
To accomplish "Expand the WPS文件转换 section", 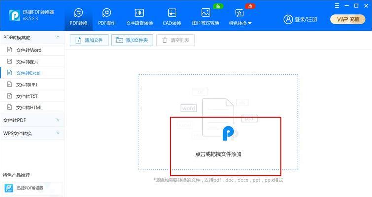I will (x=33, y=133).
